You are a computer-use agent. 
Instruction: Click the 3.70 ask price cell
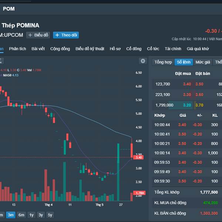tap(199, 105)
